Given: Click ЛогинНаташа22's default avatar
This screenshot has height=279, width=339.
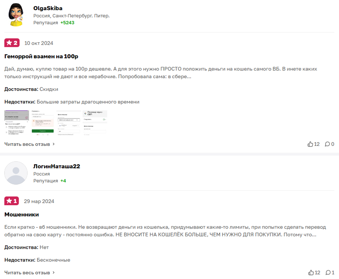Looking at the screenshot, I should coord(16,173).
